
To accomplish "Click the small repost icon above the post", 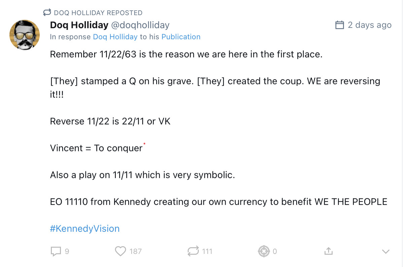I will (47, 13).
